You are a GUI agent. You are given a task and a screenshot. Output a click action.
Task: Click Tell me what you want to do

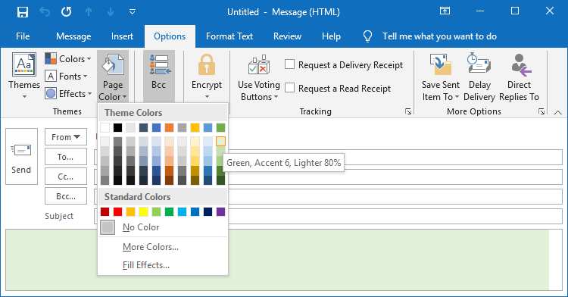point(439,36)
